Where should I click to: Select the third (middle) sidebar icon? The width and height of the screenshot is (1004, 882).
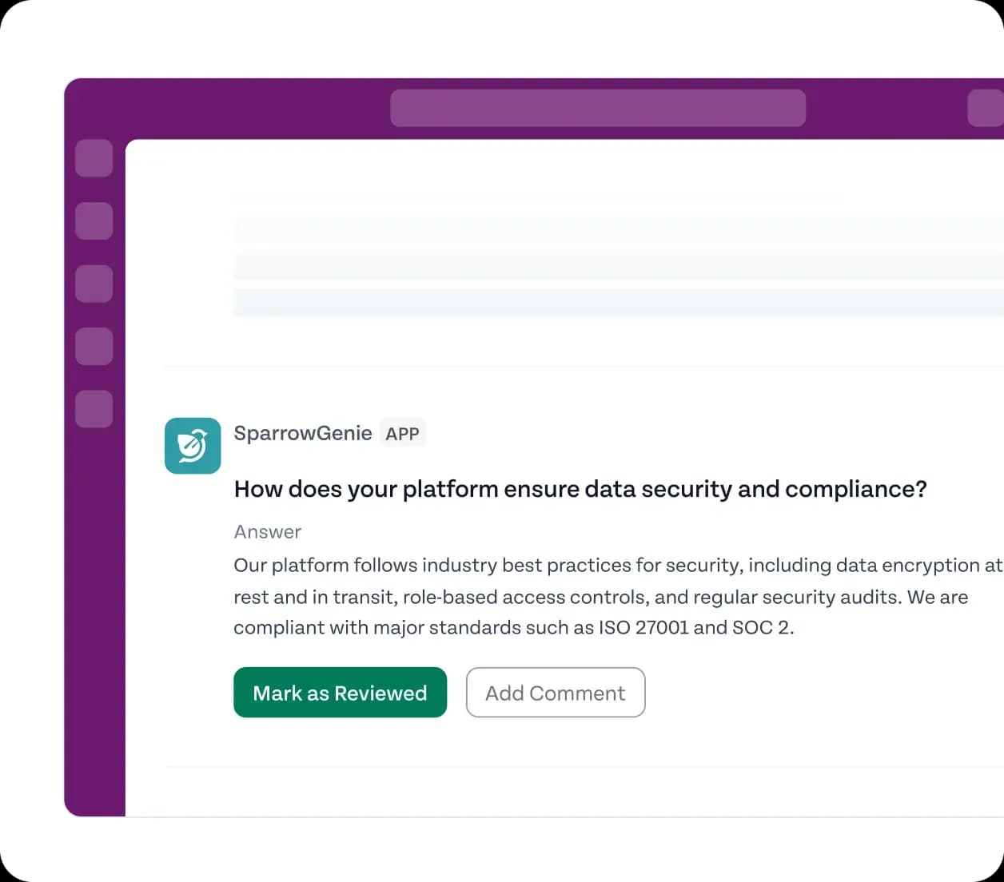coord(94,284)
